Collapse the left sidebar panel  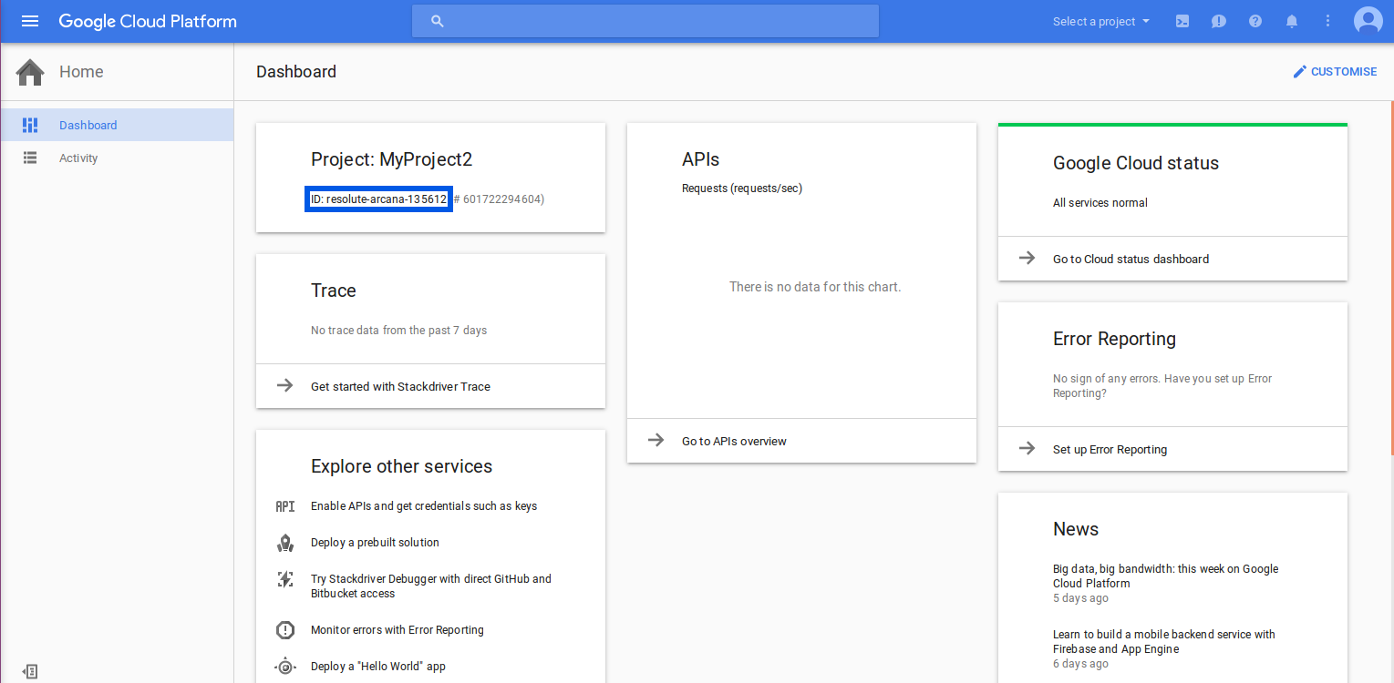point(30,671)
